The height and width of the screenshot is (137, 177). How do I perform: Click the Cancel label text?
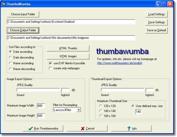[x=90, y=128]
